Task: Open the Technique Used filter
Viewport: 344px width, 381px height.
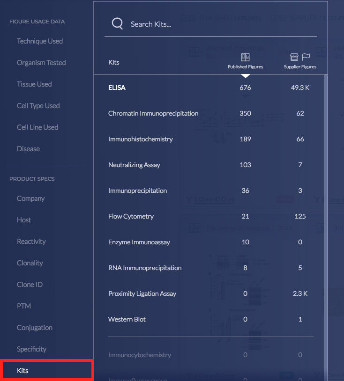Action: [x=40, y=41]
